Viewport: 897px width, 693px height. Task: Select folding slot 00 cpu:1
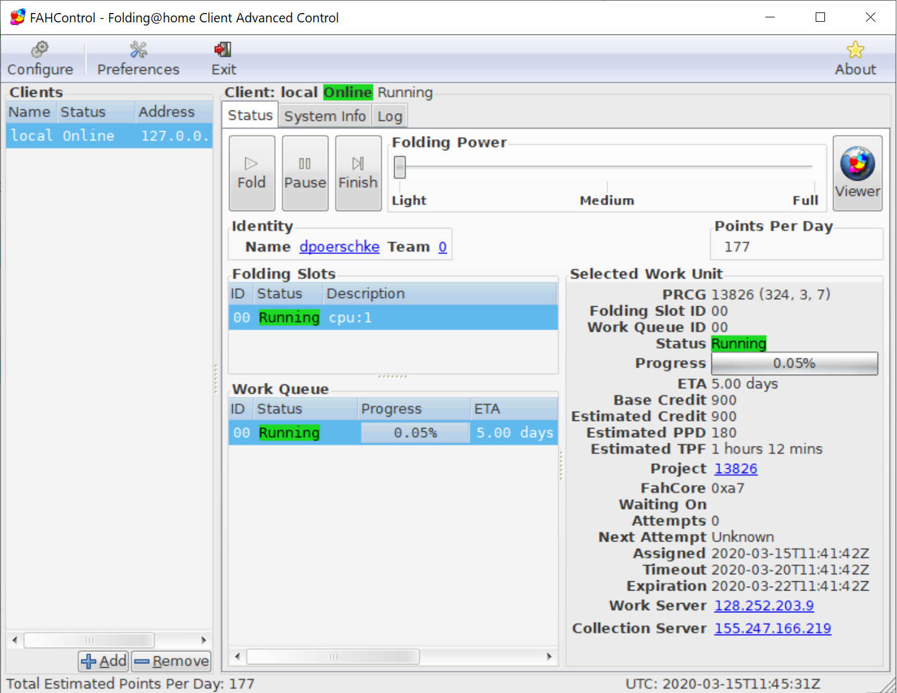(393, 317)
